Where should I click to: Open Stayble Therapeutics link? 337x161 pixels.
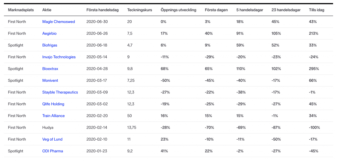(x=60, y=92)
